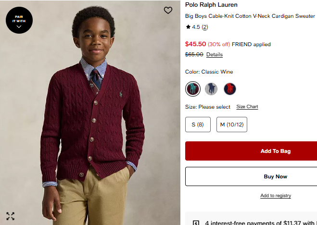Open the 2 reviews link
The height and width of the screenshot is (225, 317).
coord(205,27)
